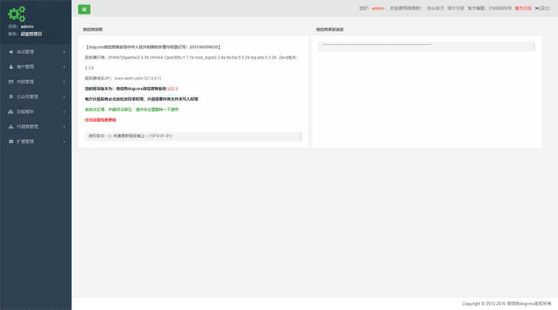Open the 操作手册 link
Screen dimensions: 558x310
point(455,8)
